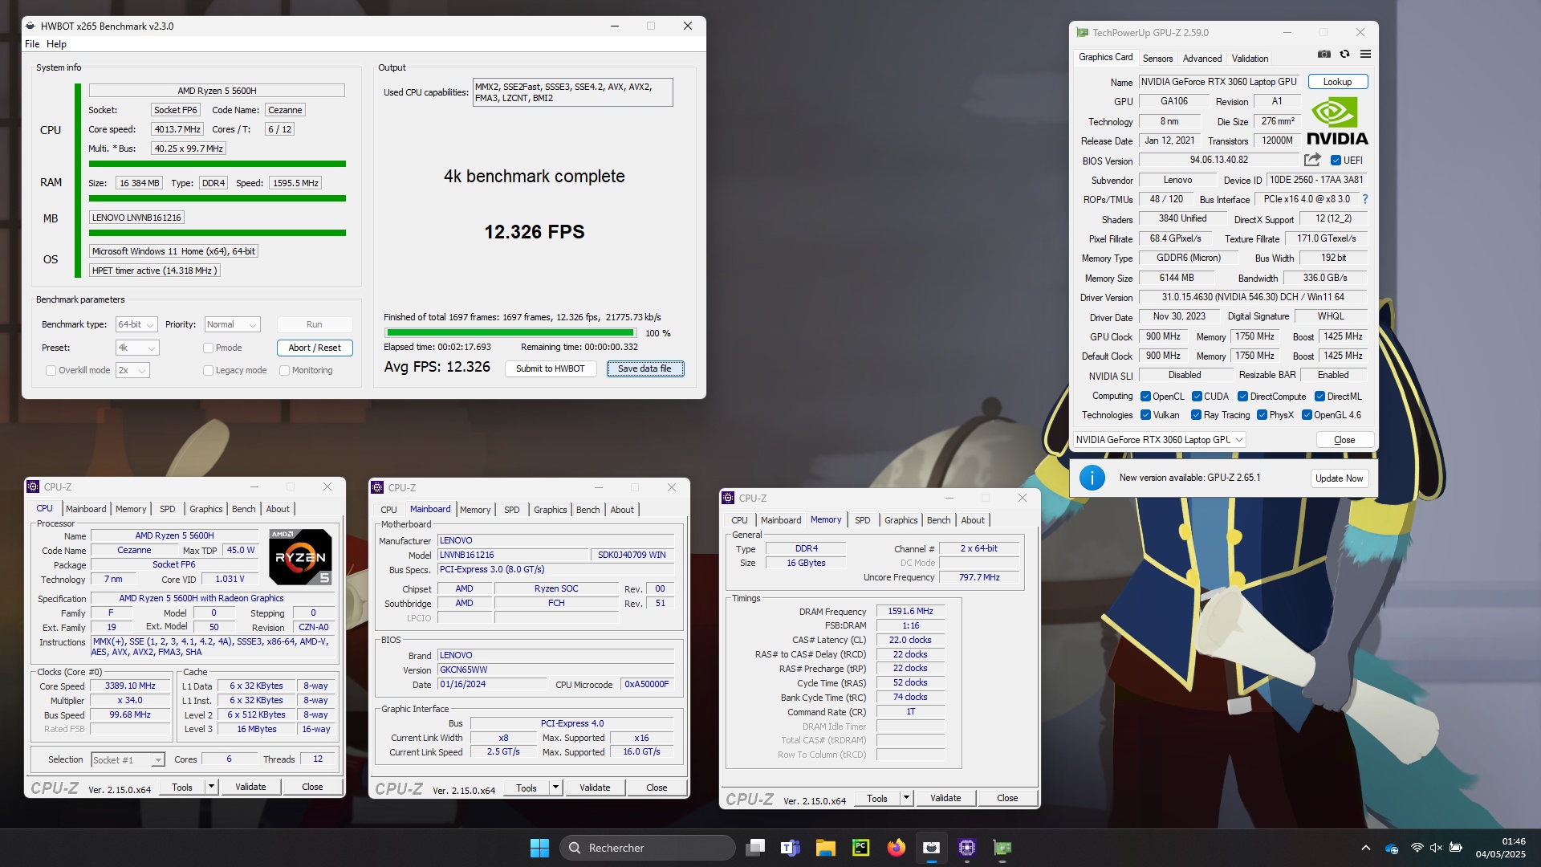Open the Socket #1 selection dropdown

[x=128, y=759]
